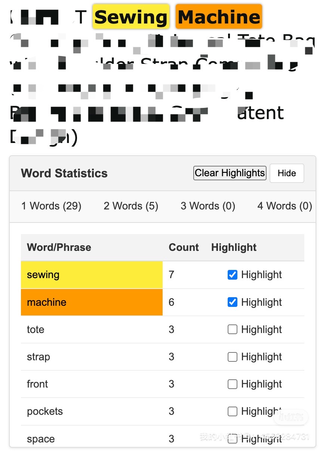This screenshot has height=451, width=323.
Task: Check the strap highlight box
Action: pyautogui.click(x=233, y=357)
